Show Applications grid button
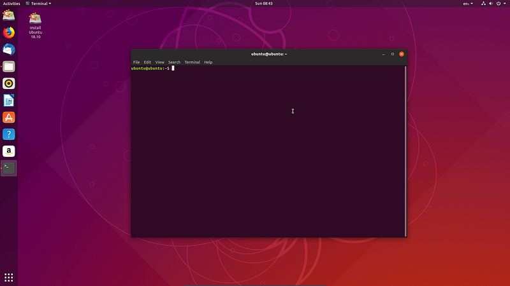 (9, 278)
